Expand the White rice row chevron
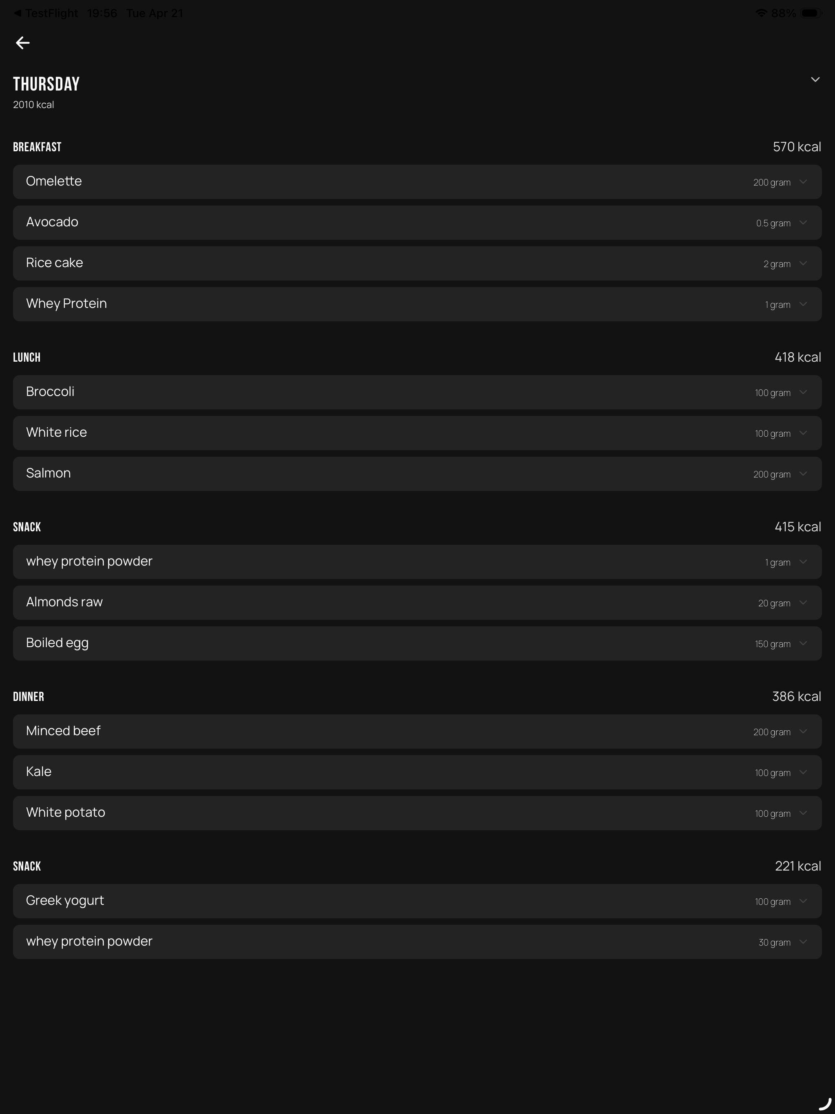The image size is (835, 1114). coord(803,433)
